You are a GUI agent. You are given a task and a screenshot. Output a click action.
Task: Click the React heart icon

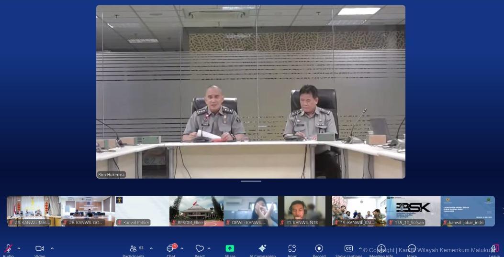pyautogui.click(x=200, y=249)
